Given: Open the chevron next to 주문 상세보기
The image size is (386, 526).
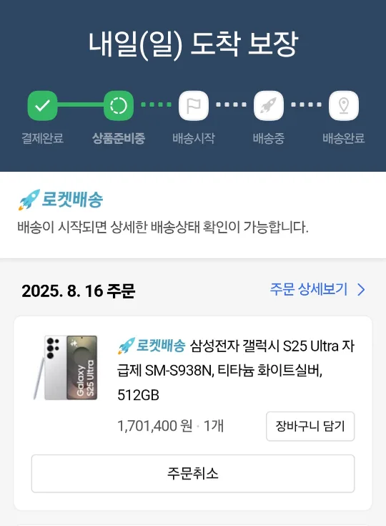Looking at the screenshot, I should (361, 290).
